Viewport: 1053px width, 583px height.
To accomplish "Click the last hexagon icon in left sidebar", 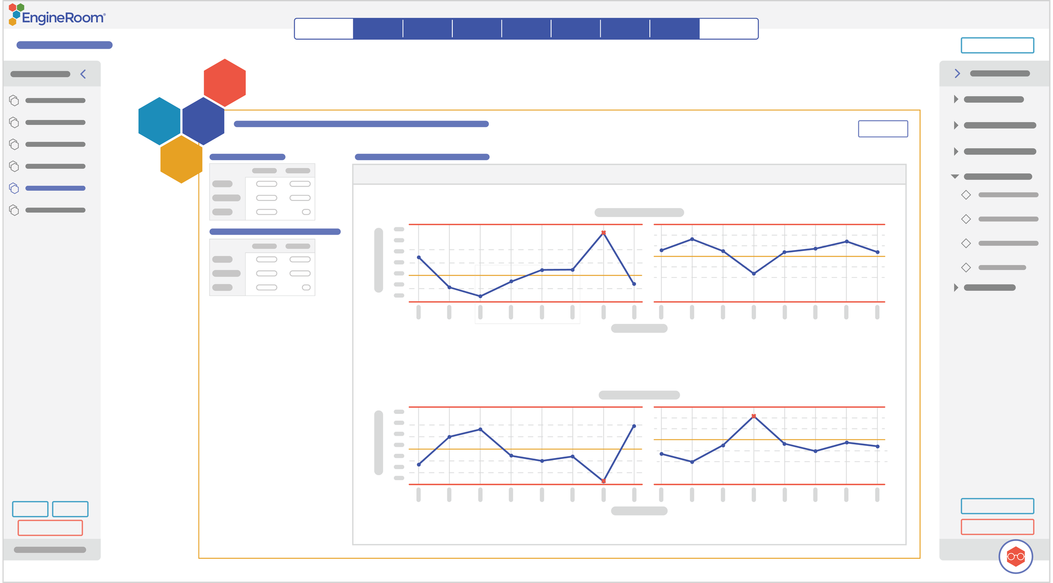I will (14, 210).
